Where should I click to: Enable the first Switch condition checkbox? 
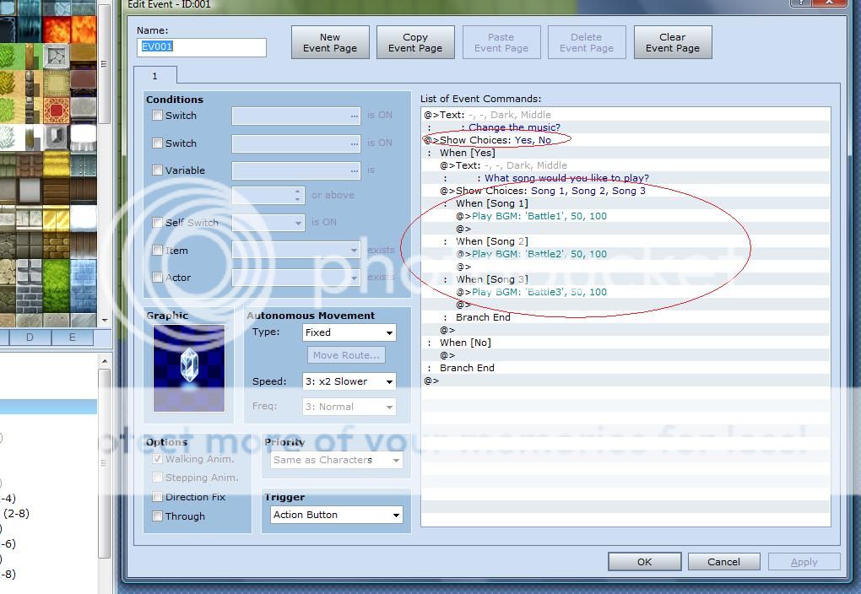click(157, 116)
